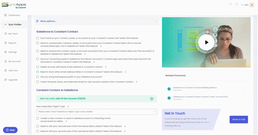Click the Add-Ons clipboard icon
The height and width of the screenshot is (135, 258).
click(x=5, y=70)
